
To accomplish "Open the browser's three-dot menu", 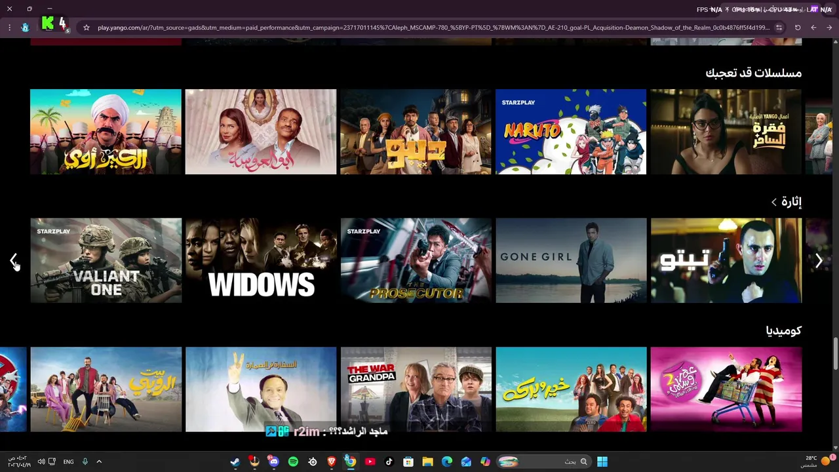I will 9,28.
